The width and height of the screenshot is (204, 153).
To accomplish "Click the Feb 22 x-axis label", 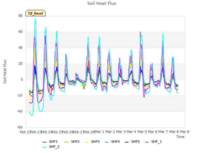I will pos(25,132).
